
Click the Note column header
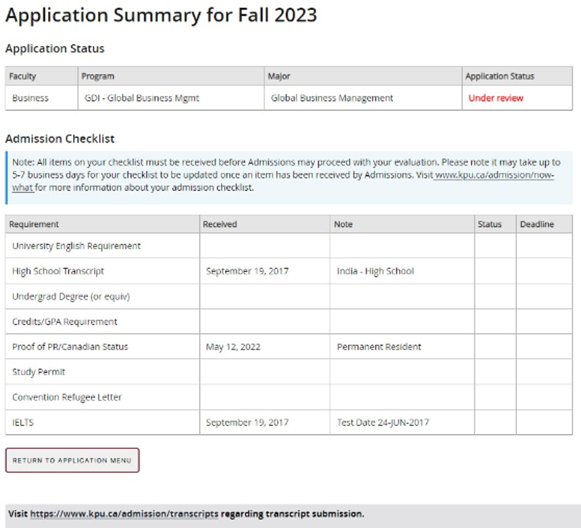click(343, 224)
